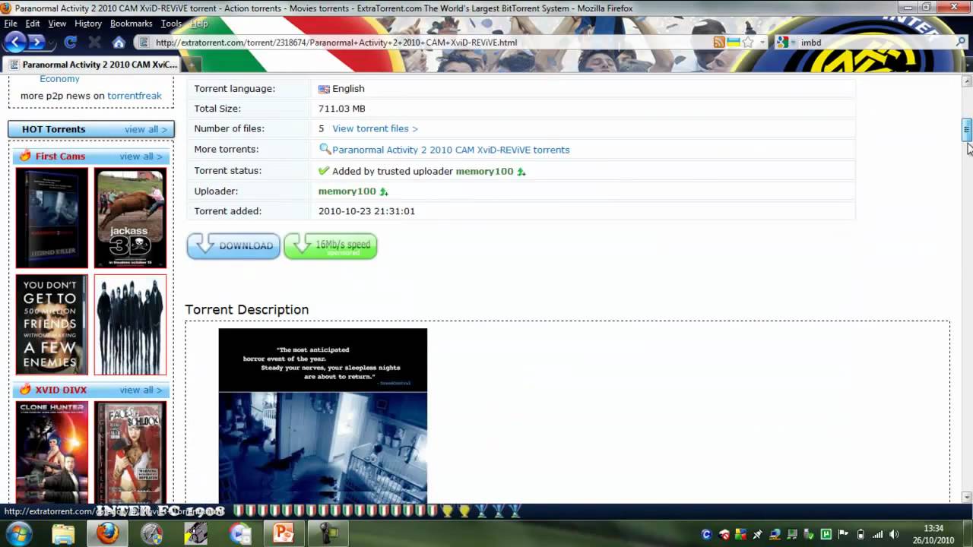
Task: Click the magnifier icon beside More torrents
Action: (325, 149)
